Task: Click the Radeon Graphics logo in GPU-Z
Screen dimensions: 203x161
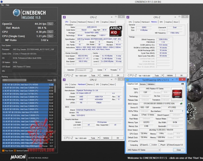Action: tap(177, 94)
